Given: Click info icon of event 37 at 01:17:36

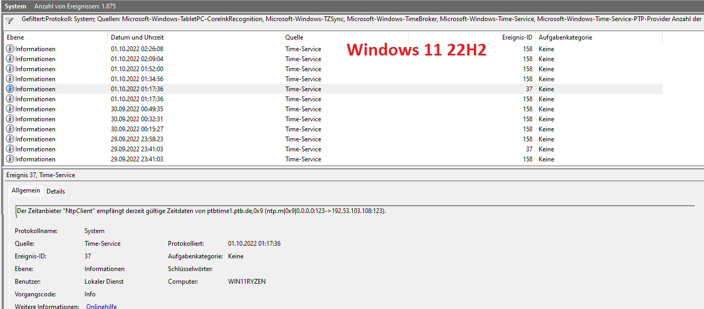Looking at the screenshot, I should 10,89.
